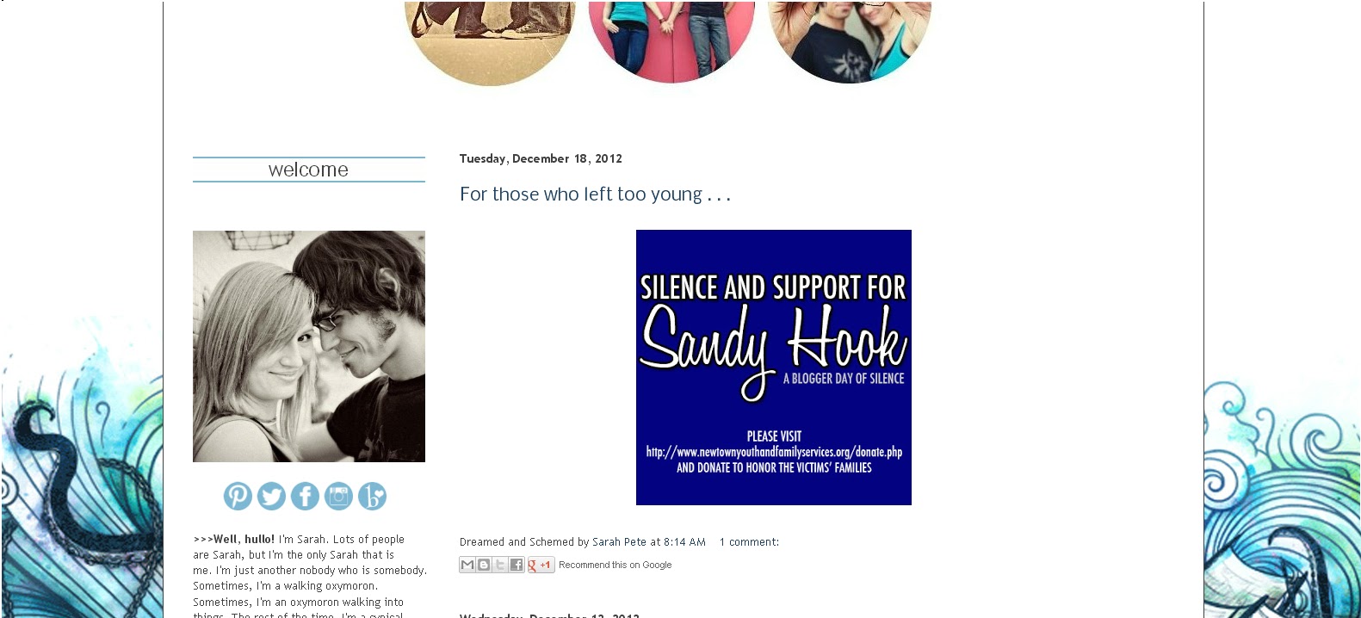The height and width of the screenshot is (618, 1361).
Task: Open the Pinterest profile icon
Action: coord(238,497)
